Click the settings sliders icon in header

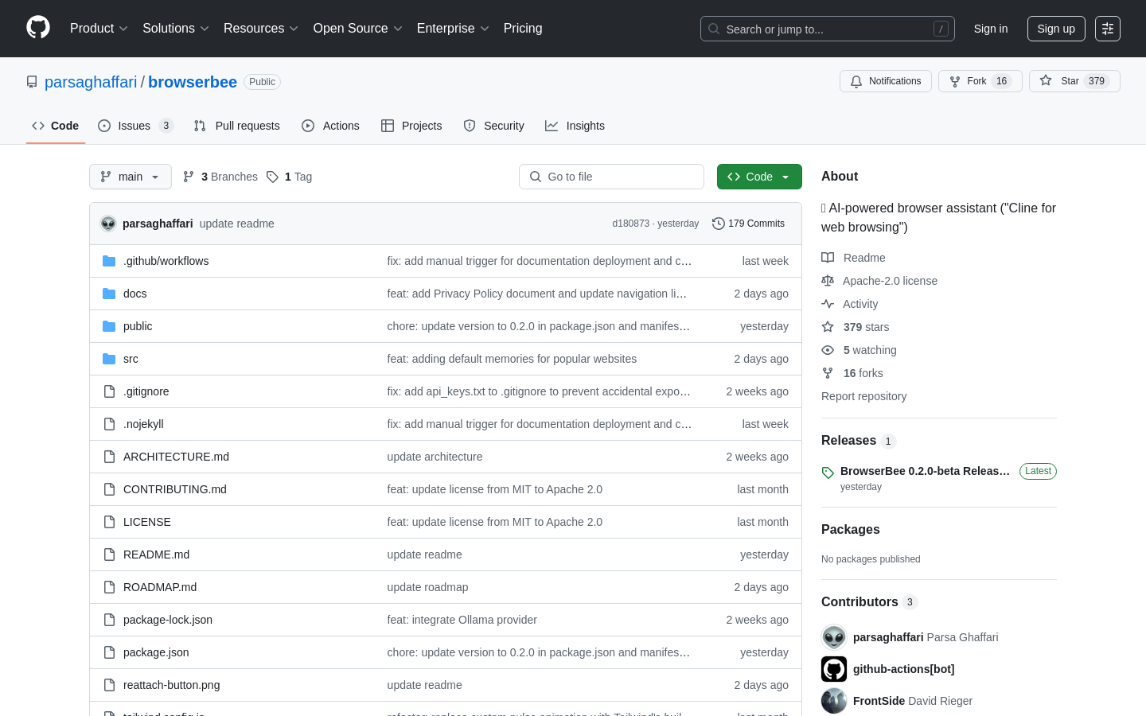(x=1108, y=29)
